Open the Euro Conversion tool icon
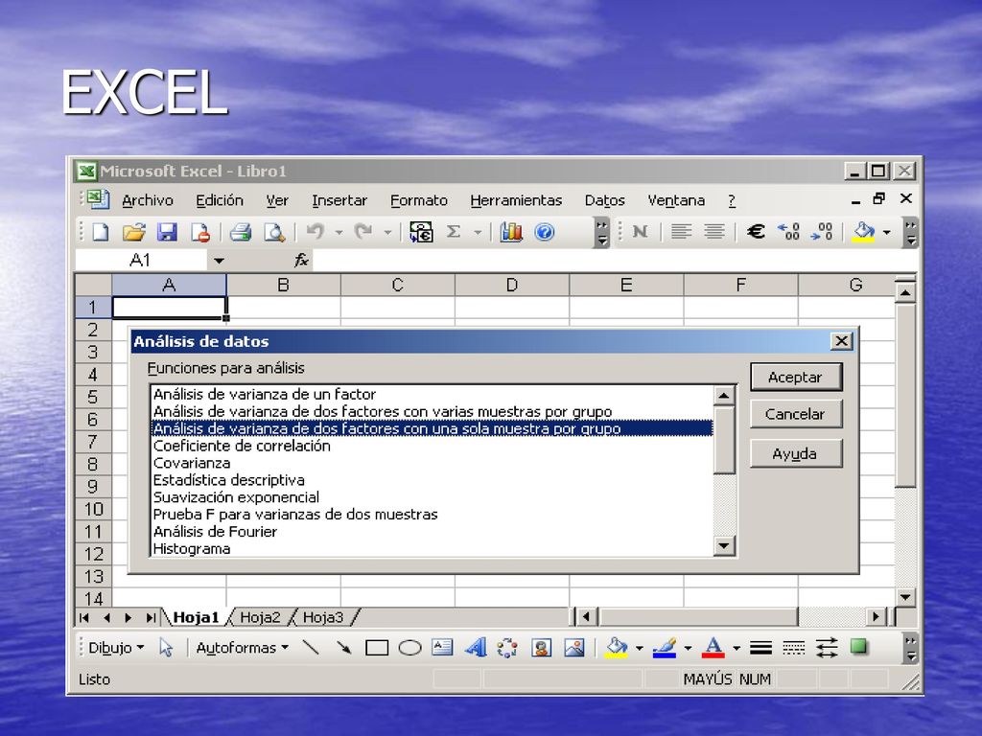Screen dimensions: 982x736 (421, 232)
